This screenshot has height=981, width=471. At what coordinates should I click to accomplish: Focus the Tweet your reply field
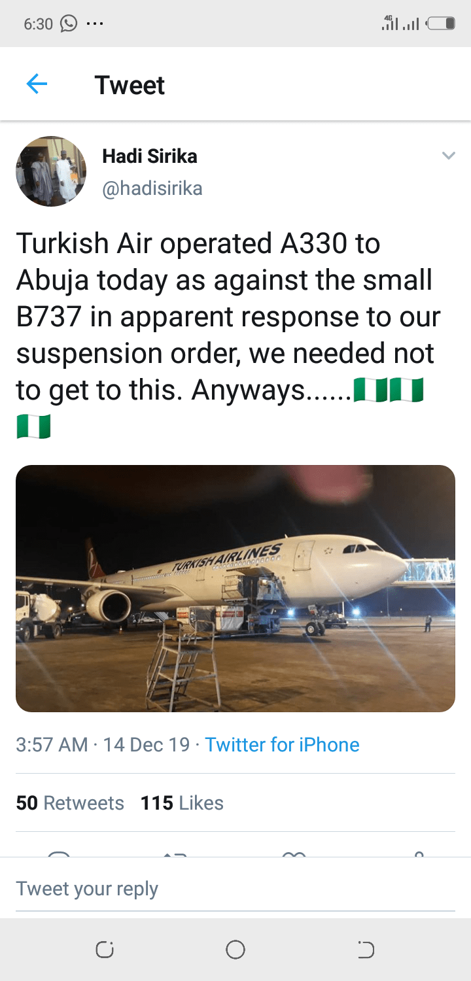235,889
